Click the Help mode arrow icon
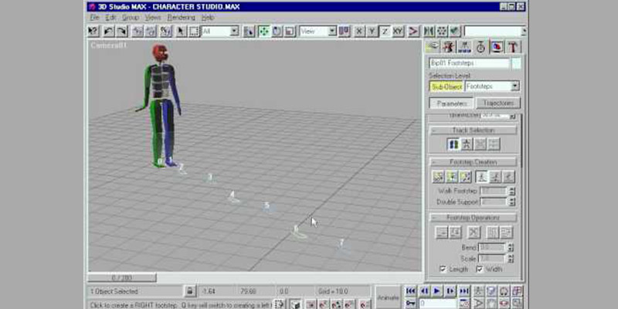The width and height of the screenshot is (618, 309). click(93, 31)
